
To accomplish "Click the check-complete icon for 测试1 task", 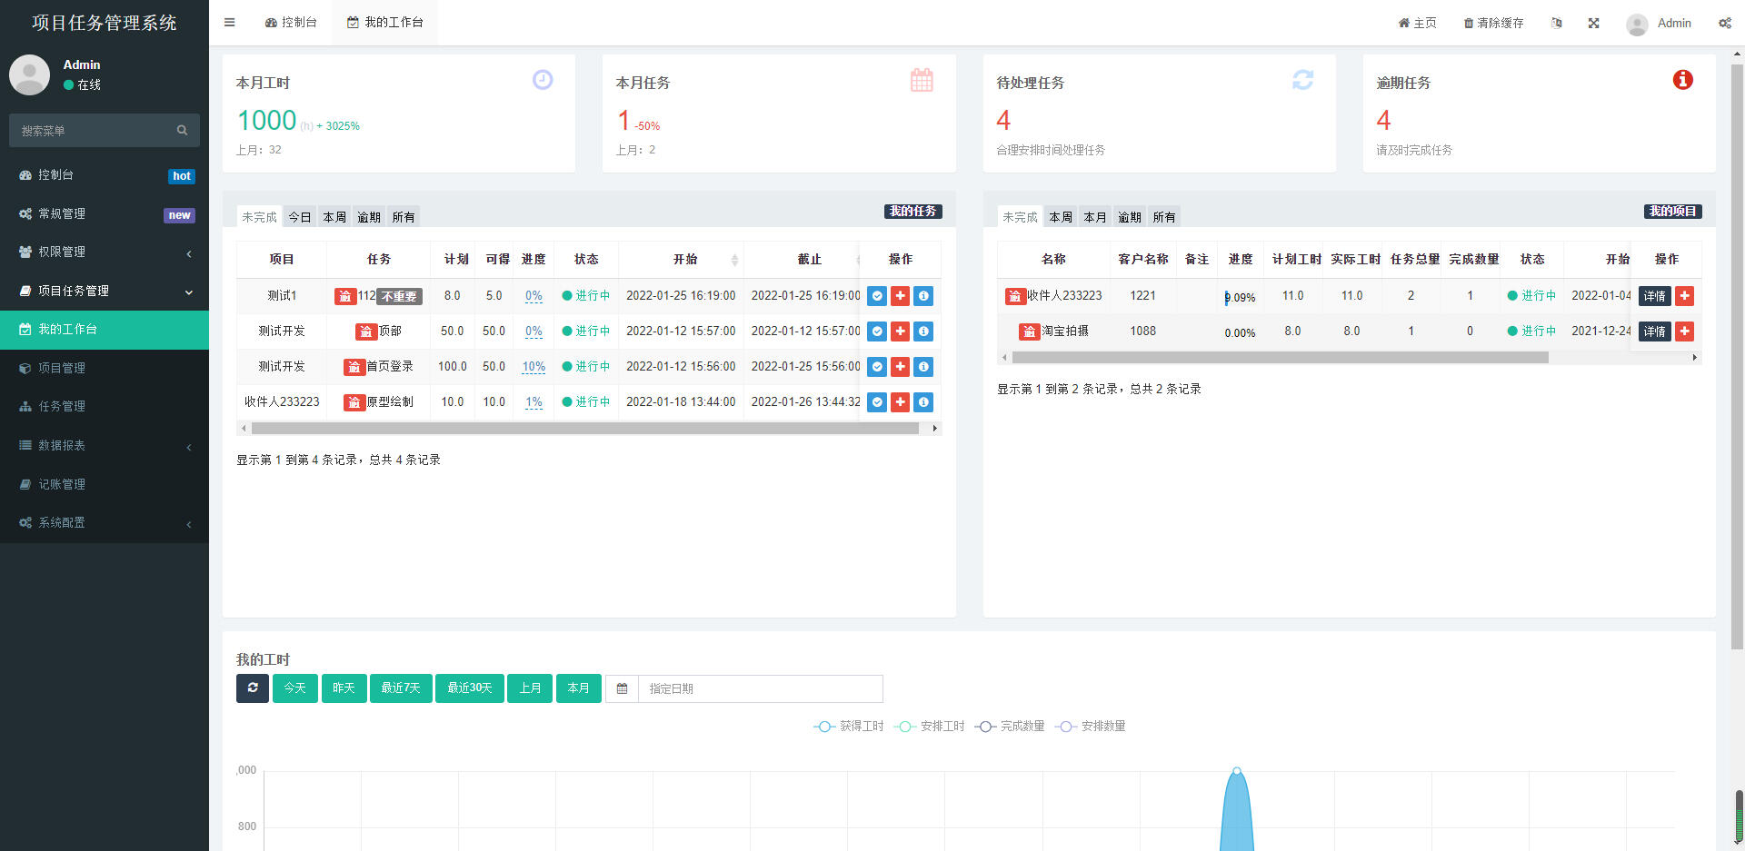I will (876, 295).
